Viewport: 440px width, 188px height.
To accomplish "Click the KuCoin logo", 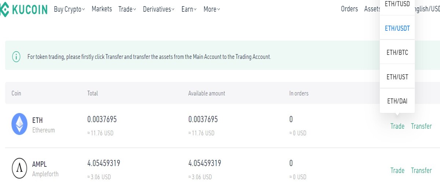I will (x=23, y=10).
